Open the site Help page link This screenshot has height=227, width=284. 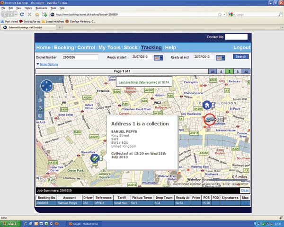pyautogui.click(x=170, y=47)
